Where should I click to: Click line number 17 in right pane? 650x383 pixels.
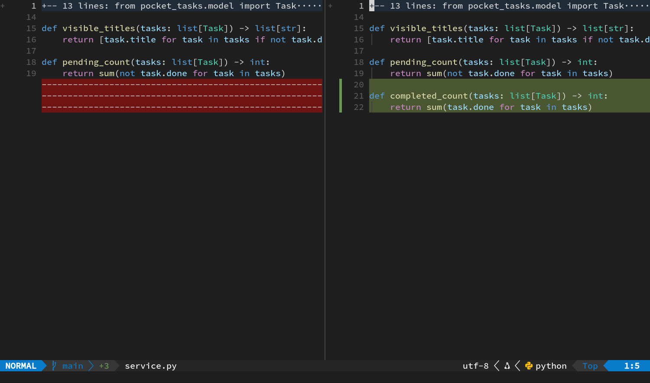pyautogui.click(x=359, y=51)
